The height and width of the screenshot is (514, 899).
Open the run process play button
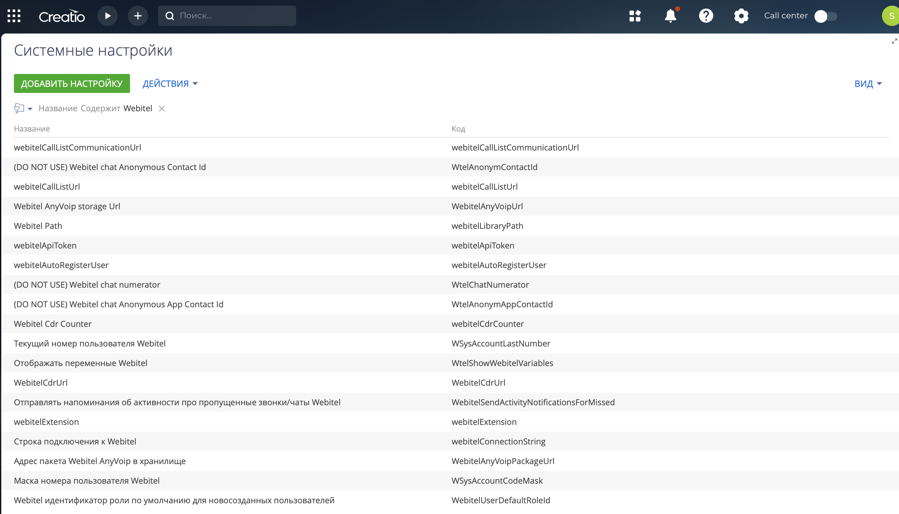[107, 16]
